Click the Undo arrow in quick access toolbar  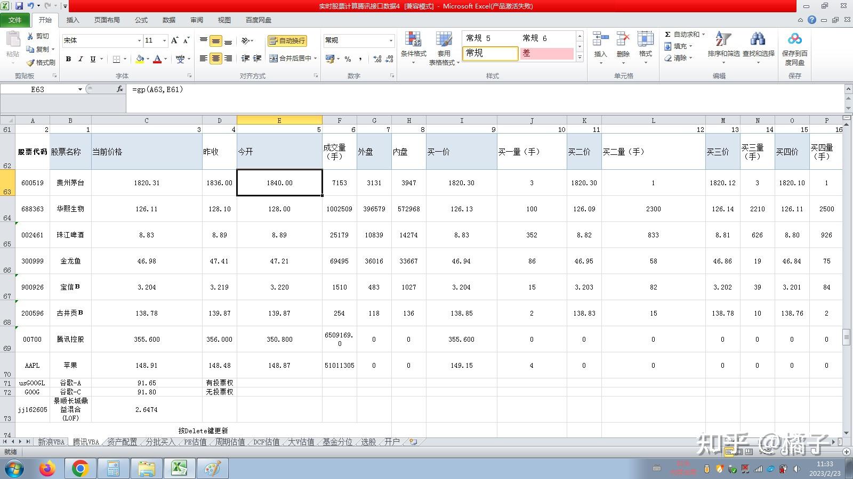click(31, 6)
